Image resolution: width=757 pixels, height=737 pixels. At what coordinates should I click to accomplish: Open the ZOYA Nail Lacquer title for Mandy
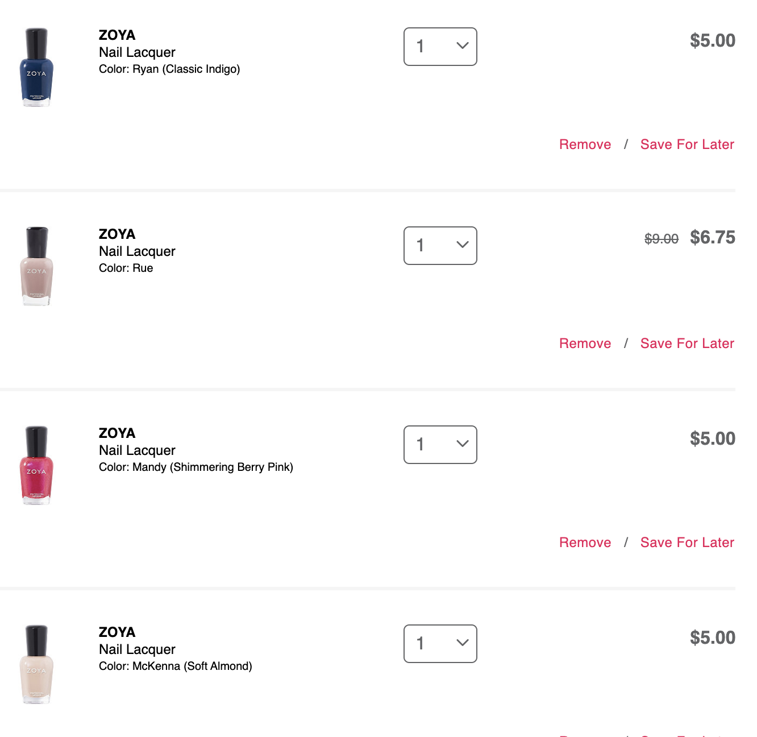[x=137, y=442]
